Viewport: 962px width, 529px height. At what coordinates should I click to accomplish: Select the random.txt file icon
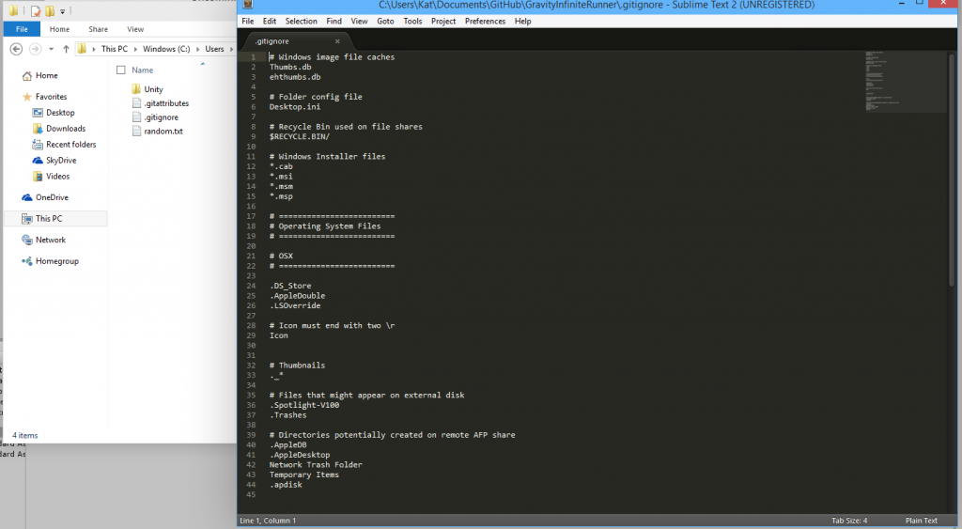click(x=137, y=131)
